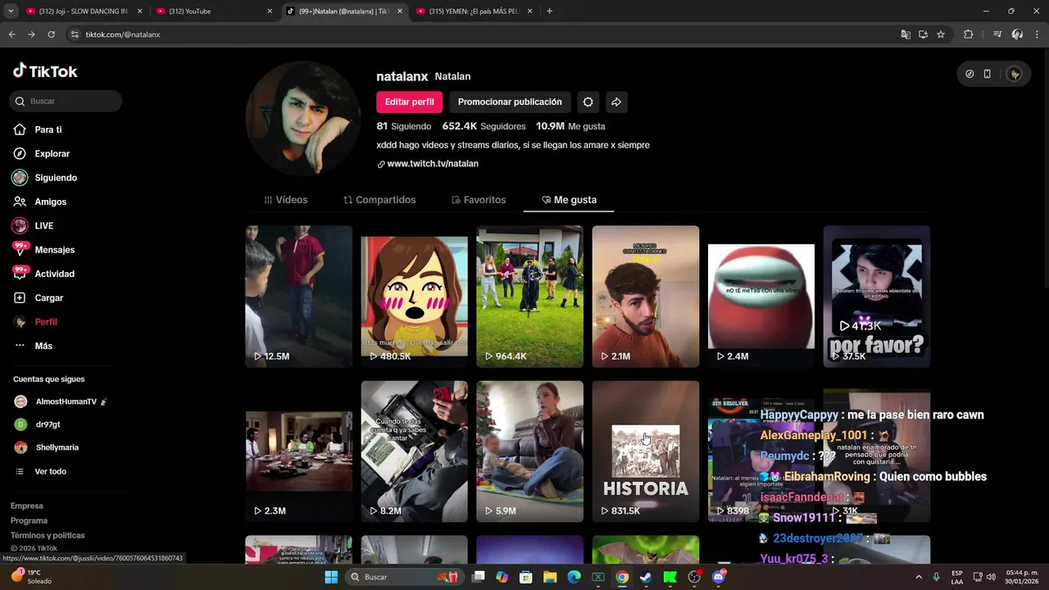Open profile settings gear icon
The image size is (1049, 590).
click(588, 102)
